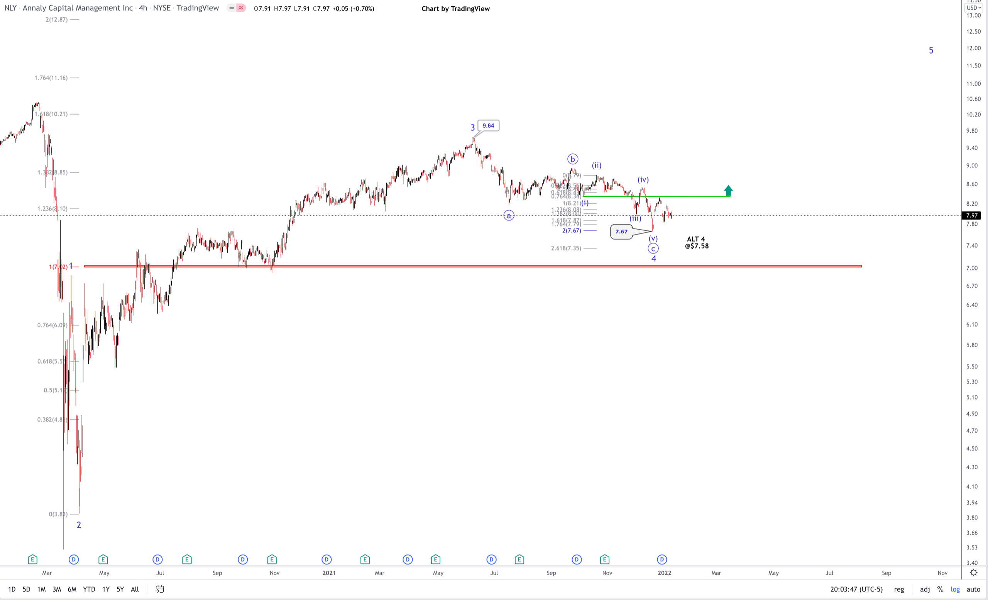
Task: Click the dividend D marker above Jul 2020
Action: (157, 559)
